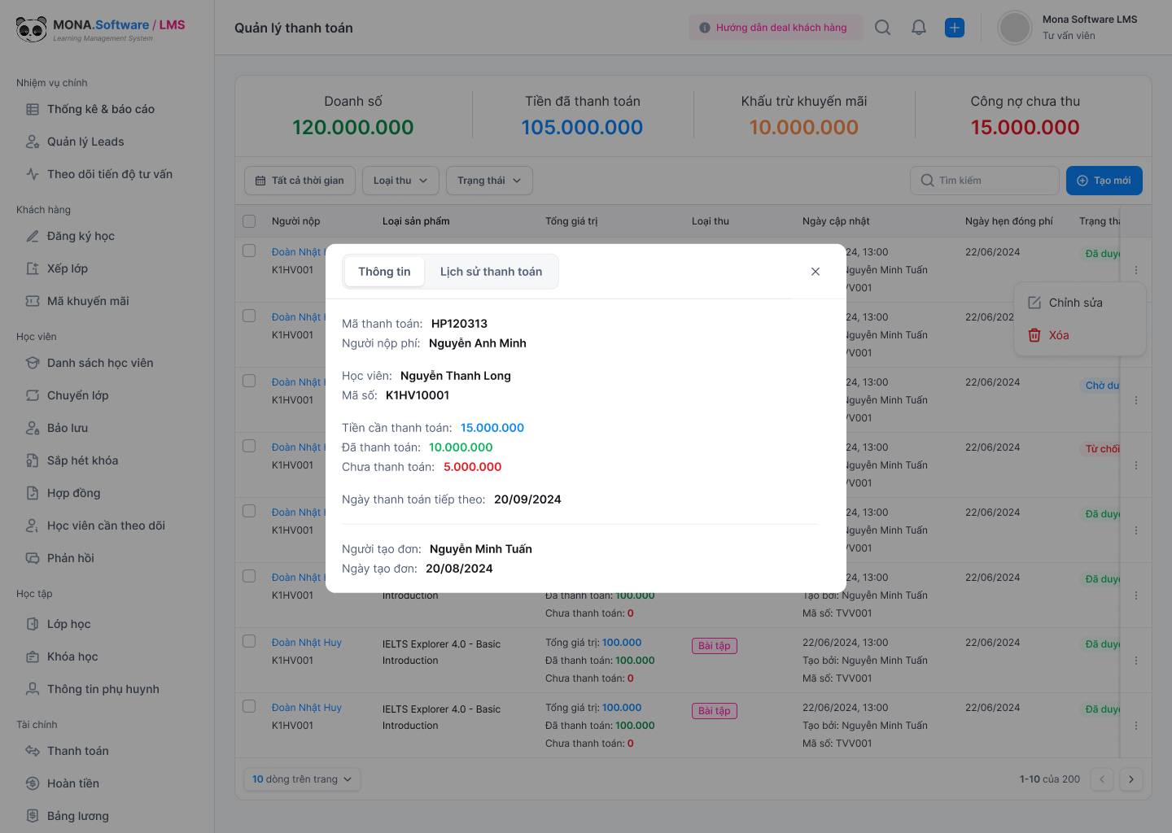This screenshot has width=1172, height=833.
Task: Click the Phản hồi chat icon
Action: click(x=33, y=558)
